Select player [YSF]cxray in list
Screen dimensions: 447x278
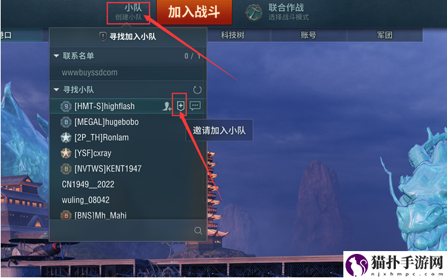[93, 153]
